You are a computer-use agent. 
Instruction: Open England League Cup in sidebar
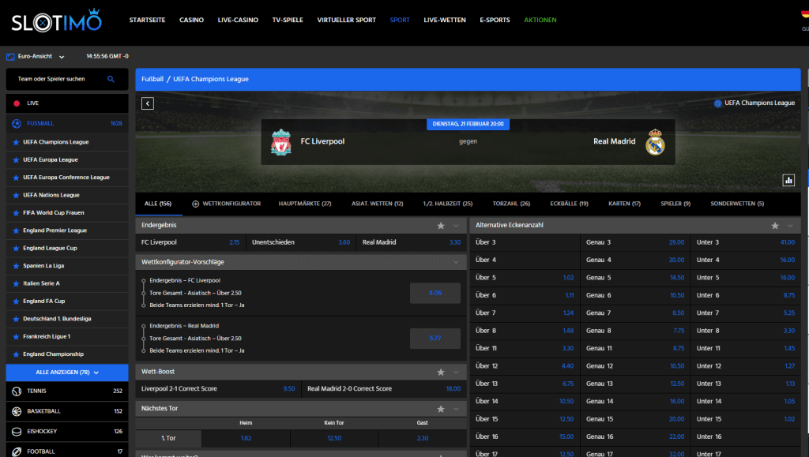[50, 249]
